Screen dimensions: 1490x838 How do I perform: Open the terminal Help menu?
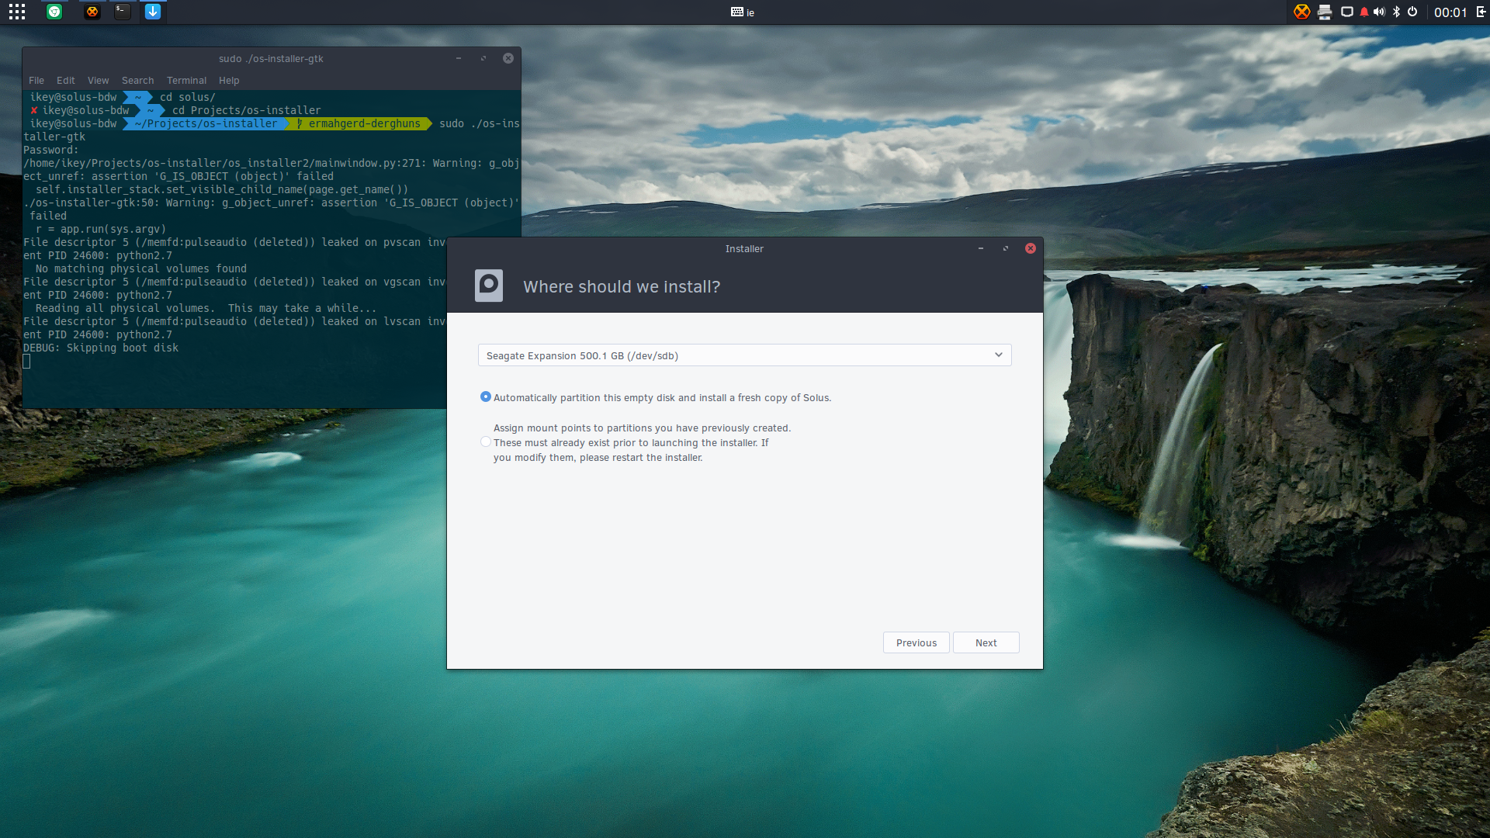pyautogui.click(x=229, y=81)
